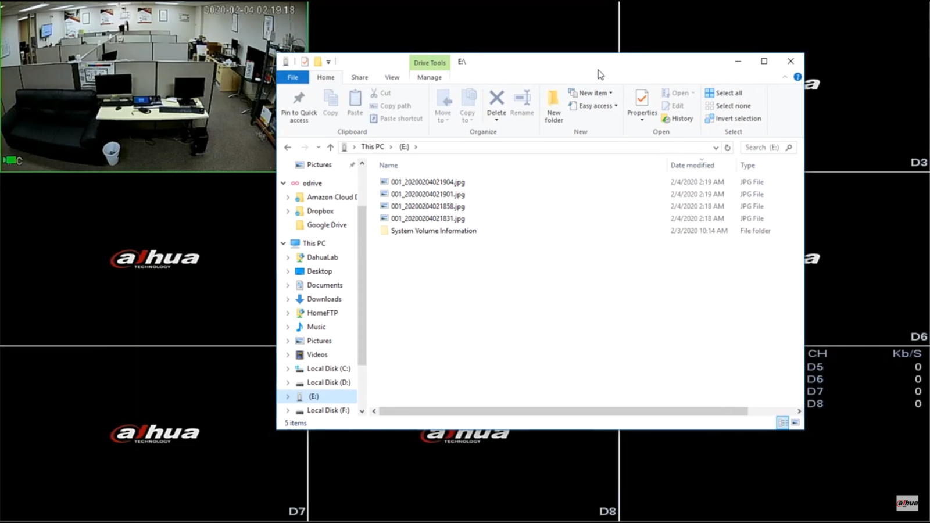Open the File tab
Image resolution: width=930 pixels, height=523 pixels.
coord(293,77)
